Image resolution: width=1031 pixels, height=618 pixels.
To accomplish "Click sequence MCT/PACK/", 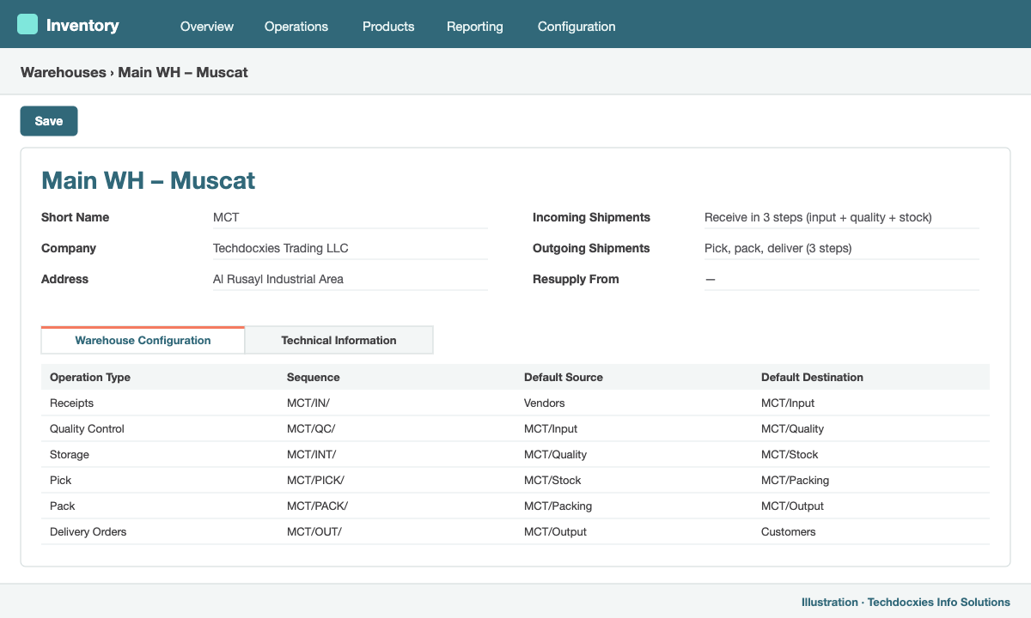I will (x=317, y=506).
